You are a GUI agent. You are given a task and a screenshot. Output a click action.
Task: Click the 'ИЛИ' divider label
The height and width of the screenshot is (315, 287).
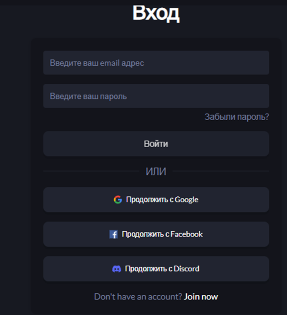156,171
